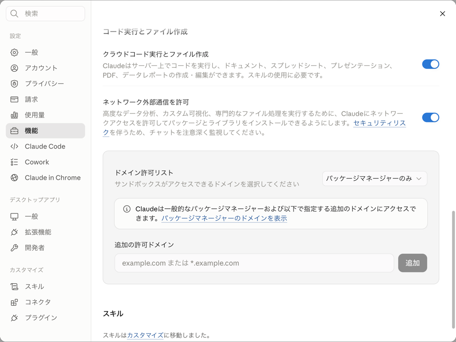Toggle ネットワーク外部通信を許可 switch
Image resolution: width=456 pixels, height=342 pixels.
coord(430,118)
